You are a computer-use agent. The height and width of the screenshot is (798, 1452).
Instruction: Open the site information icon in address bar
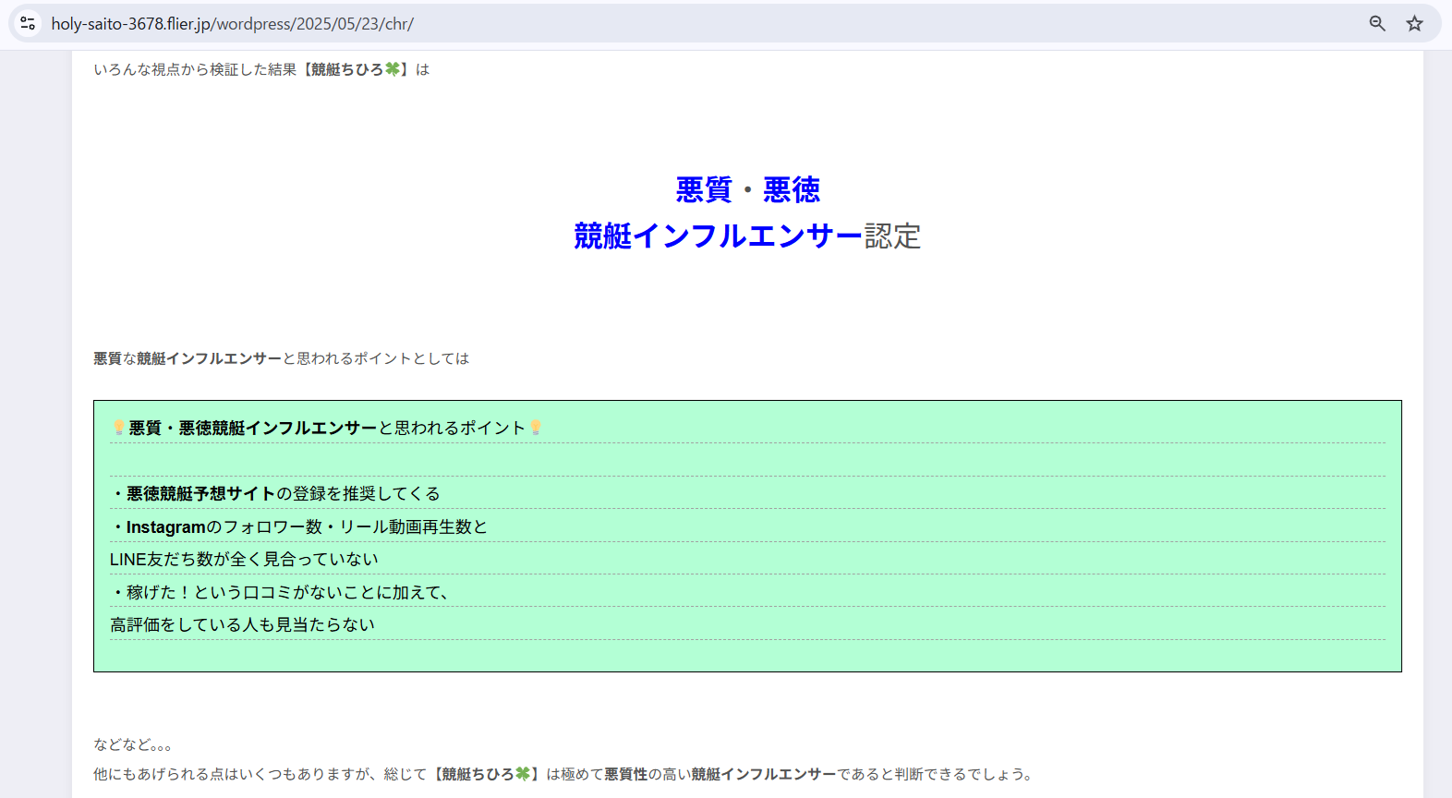click(28, 23)
